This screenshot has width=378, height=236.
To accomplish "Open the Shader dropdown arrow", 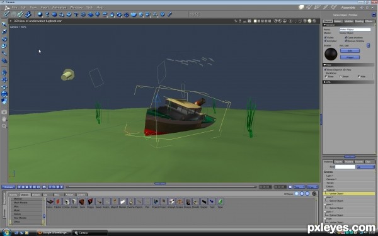I will point(369,45).
